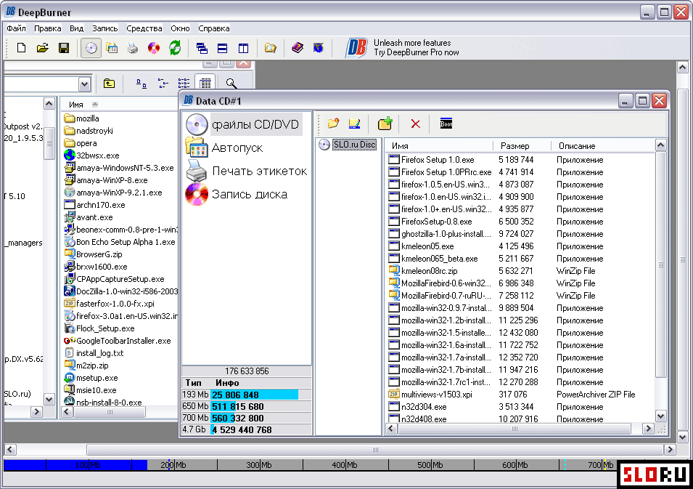
Task: Click the magnifier search icon in explorer
Action: click(x=231, y=84)
